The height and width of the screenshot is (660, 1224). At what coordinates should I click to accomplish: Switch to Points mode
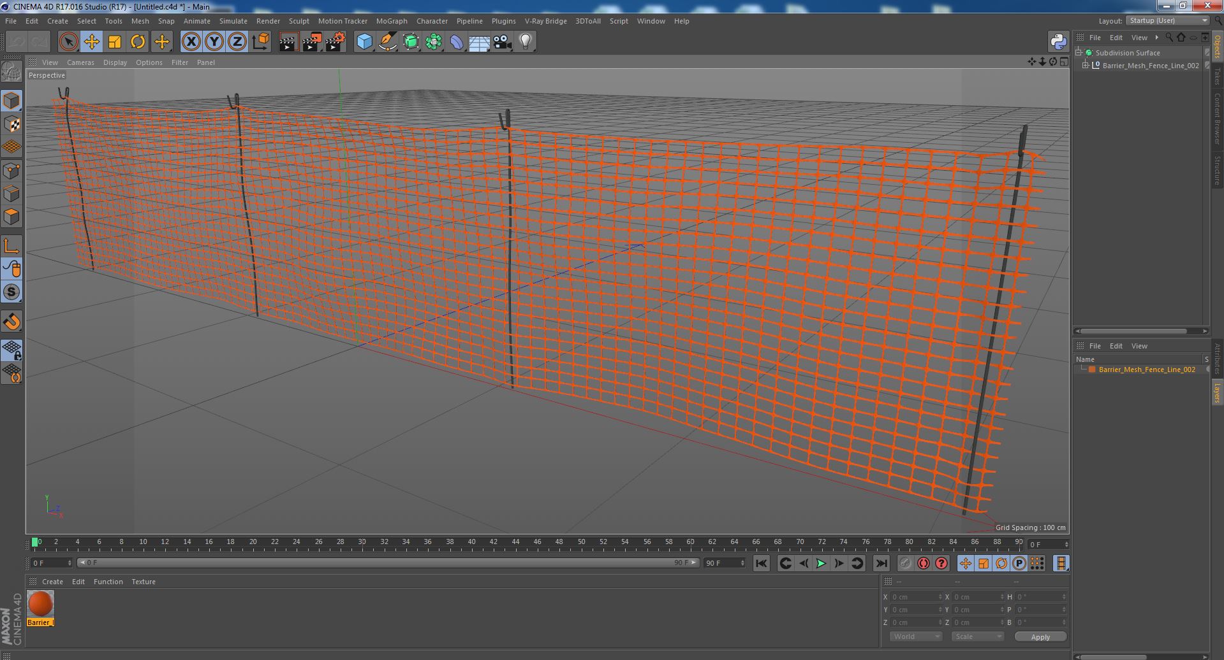click(11, 171)
